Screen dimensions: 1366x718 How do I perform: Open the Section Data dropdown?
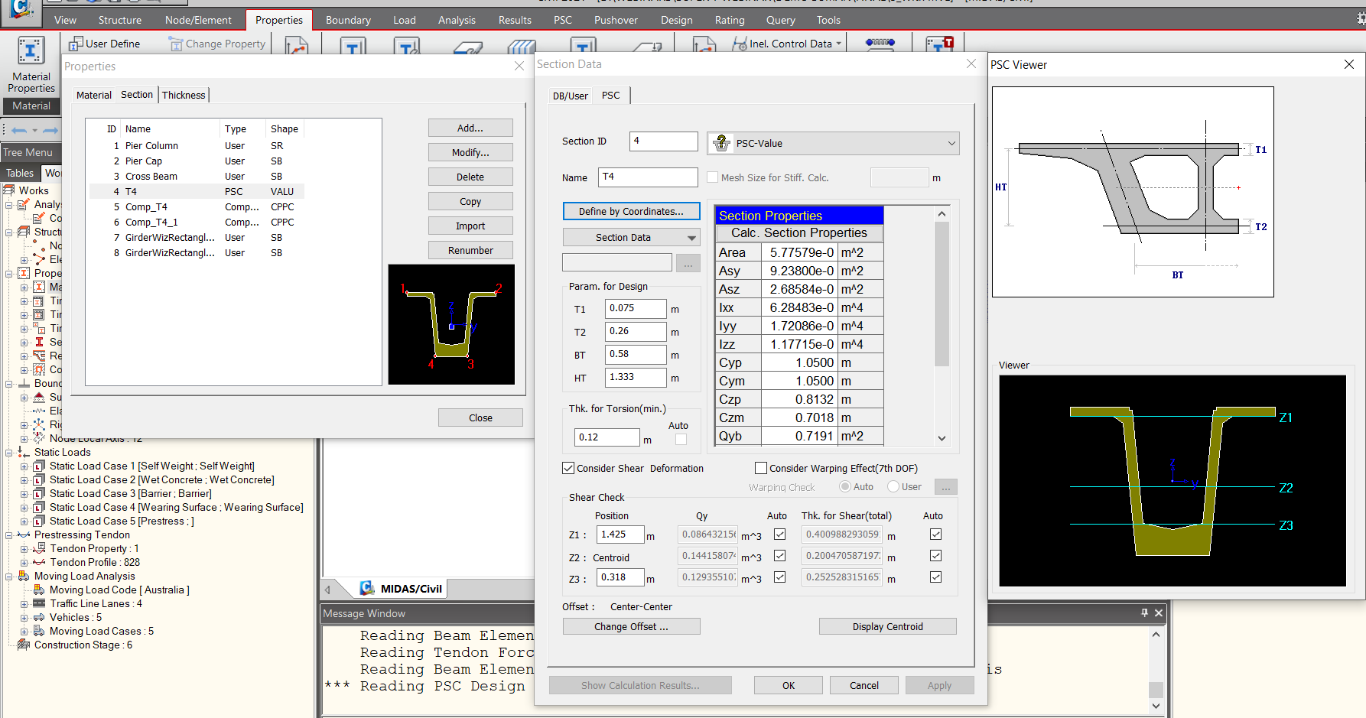[691, 237]
